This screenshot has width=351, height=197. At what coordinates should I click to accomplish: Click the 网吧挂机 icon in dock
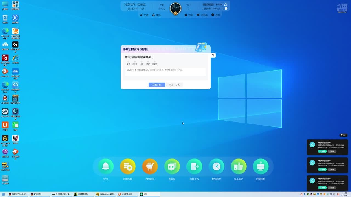tap(261, 166)
